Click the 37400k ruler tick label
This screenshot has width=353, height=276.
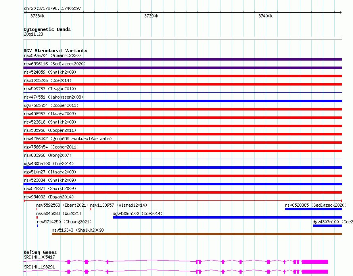[x=265, y=16]
